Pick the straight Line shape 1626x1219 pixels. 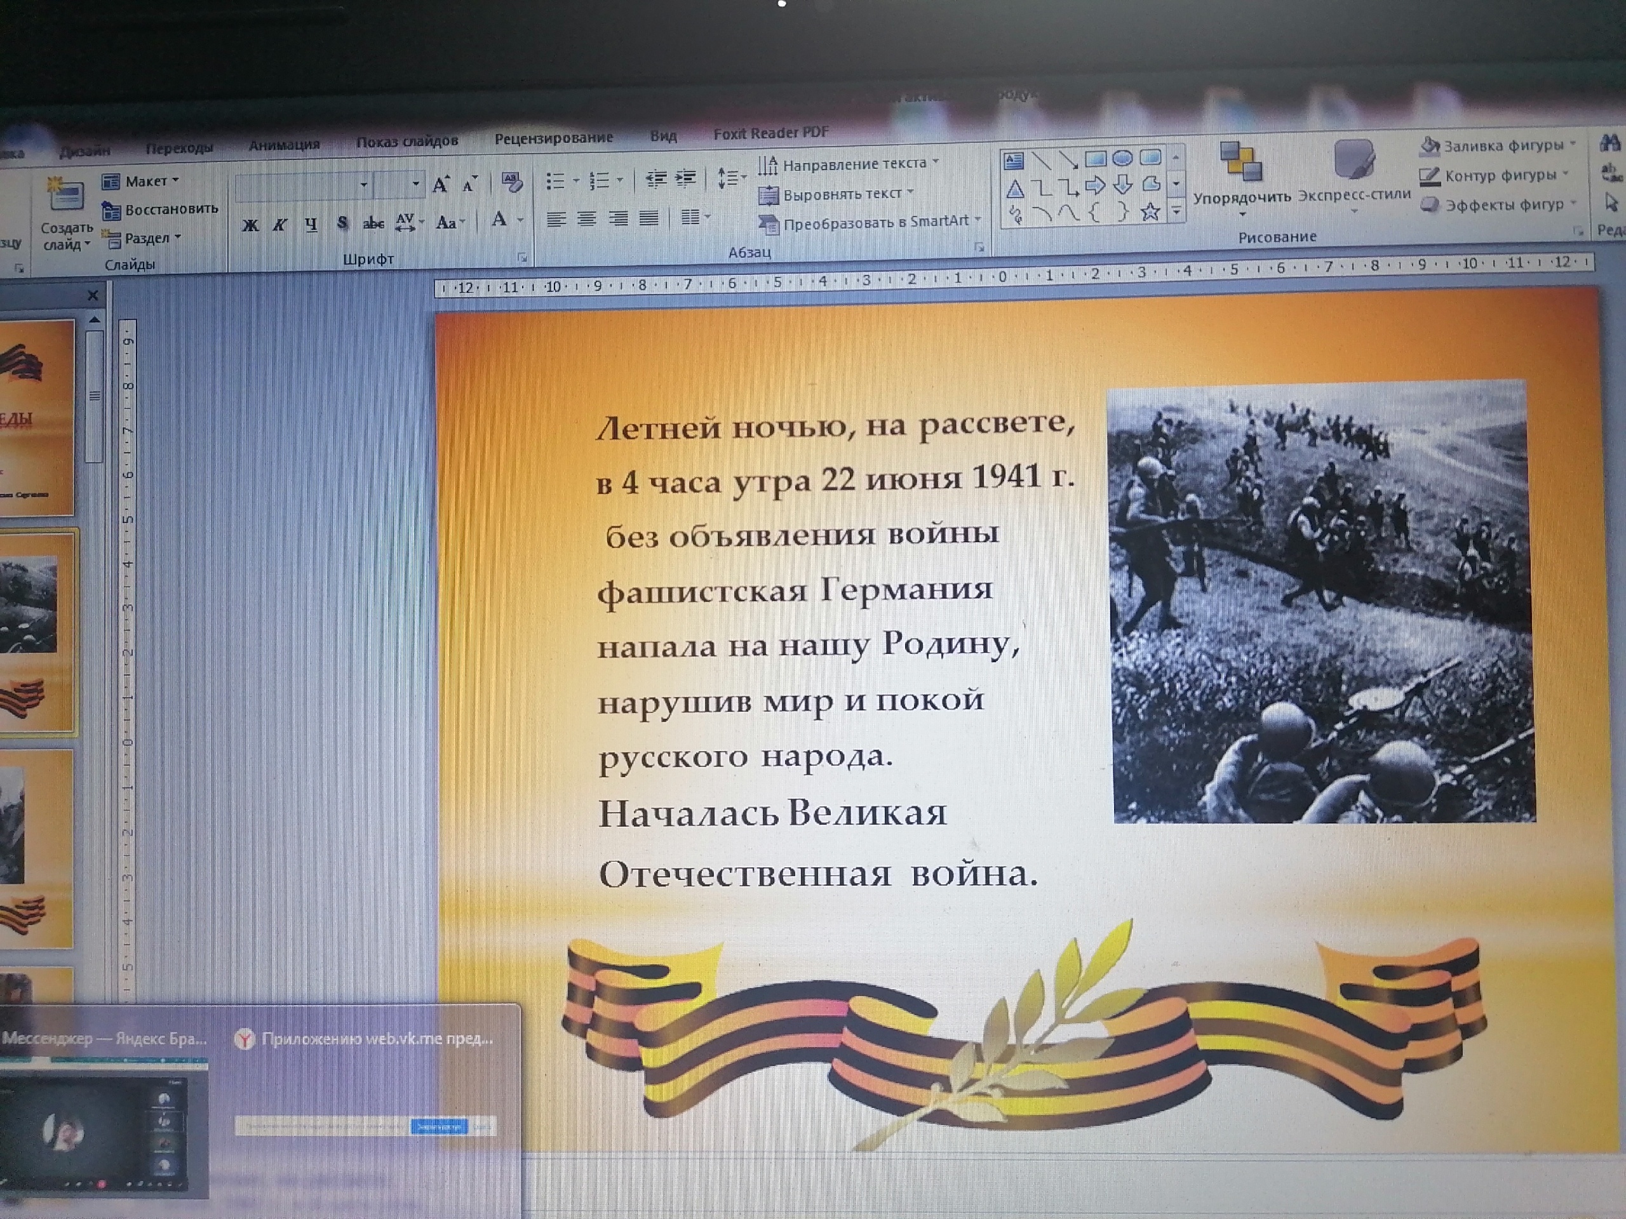pos(1041,159)
